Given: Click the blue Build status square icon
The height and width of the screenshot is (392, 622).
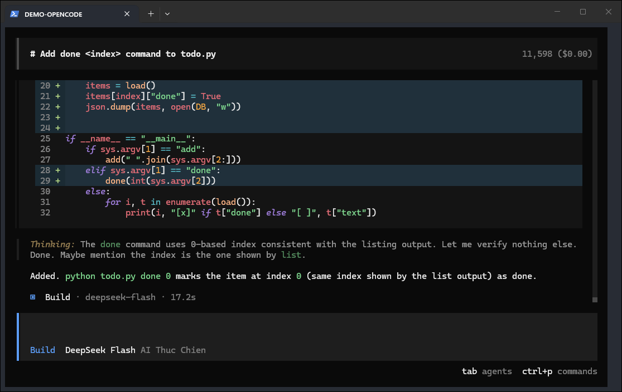Looking at the screenshot, I should tap(33, 297).
